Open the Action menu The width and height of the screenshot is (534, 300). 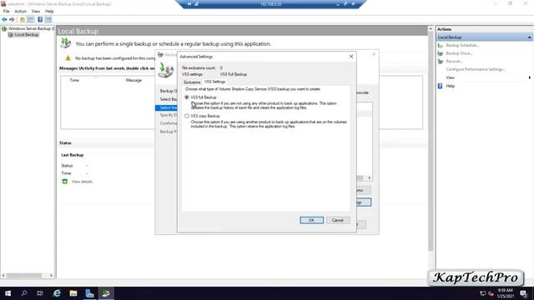(20, 11)
